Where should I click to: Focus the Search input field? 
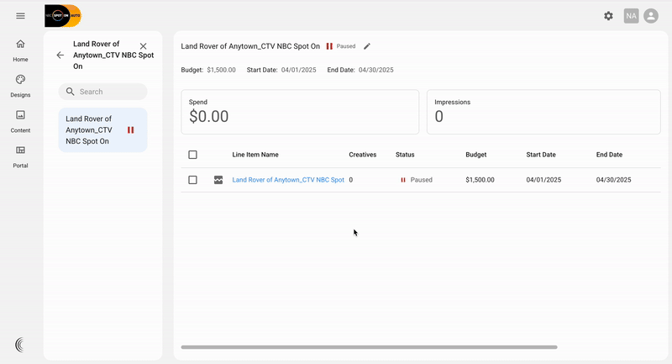pyautogui.click(x=102, y=92)
